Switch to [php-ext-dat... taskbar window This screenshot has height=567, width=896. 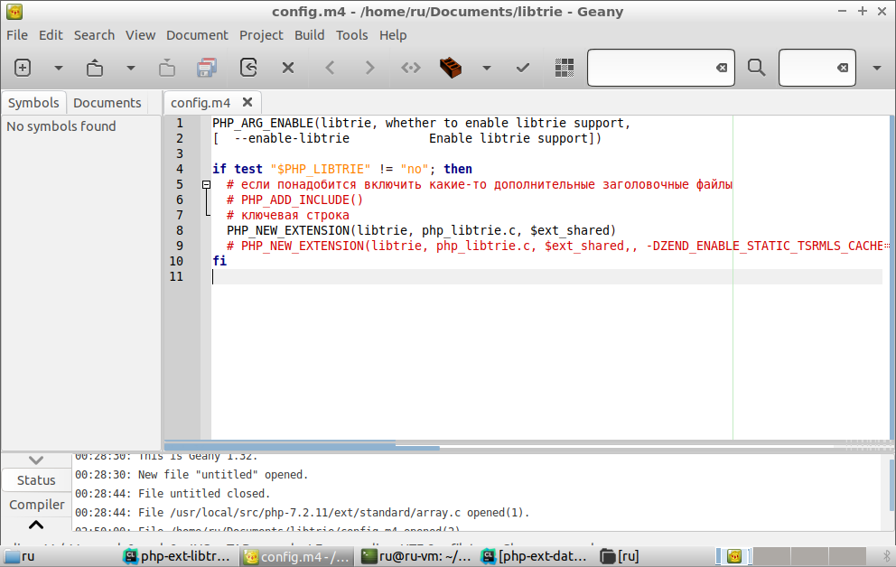(x=535, y=556)
